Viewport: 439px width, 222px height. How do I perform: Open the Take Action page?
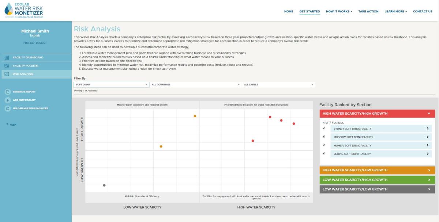[x=368, y=12]
